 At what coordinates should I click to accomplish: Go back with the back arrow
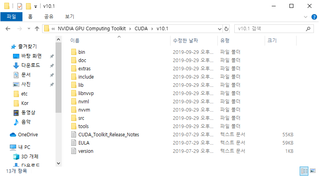tap(8, 29)
